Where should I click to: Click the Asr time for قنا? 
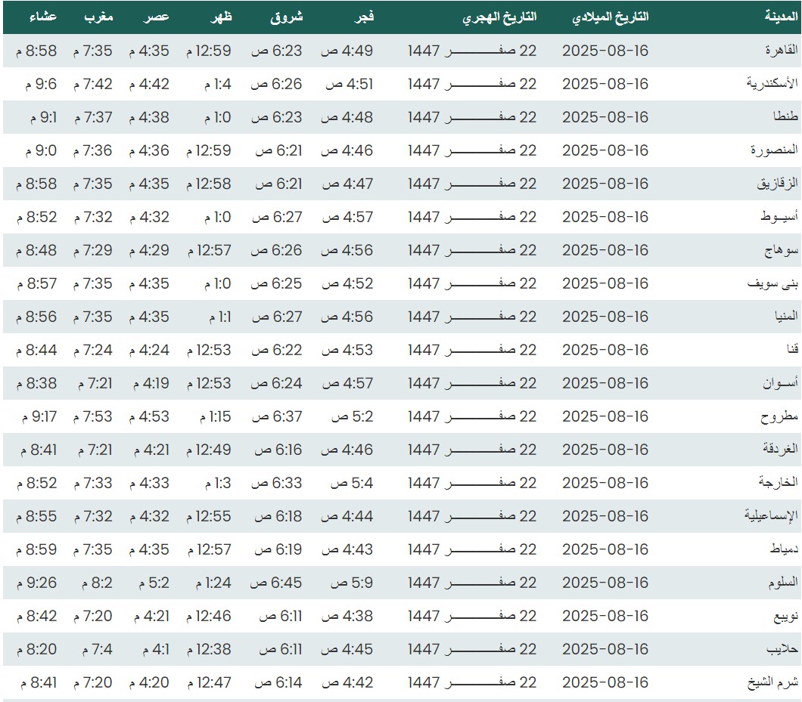149,350
